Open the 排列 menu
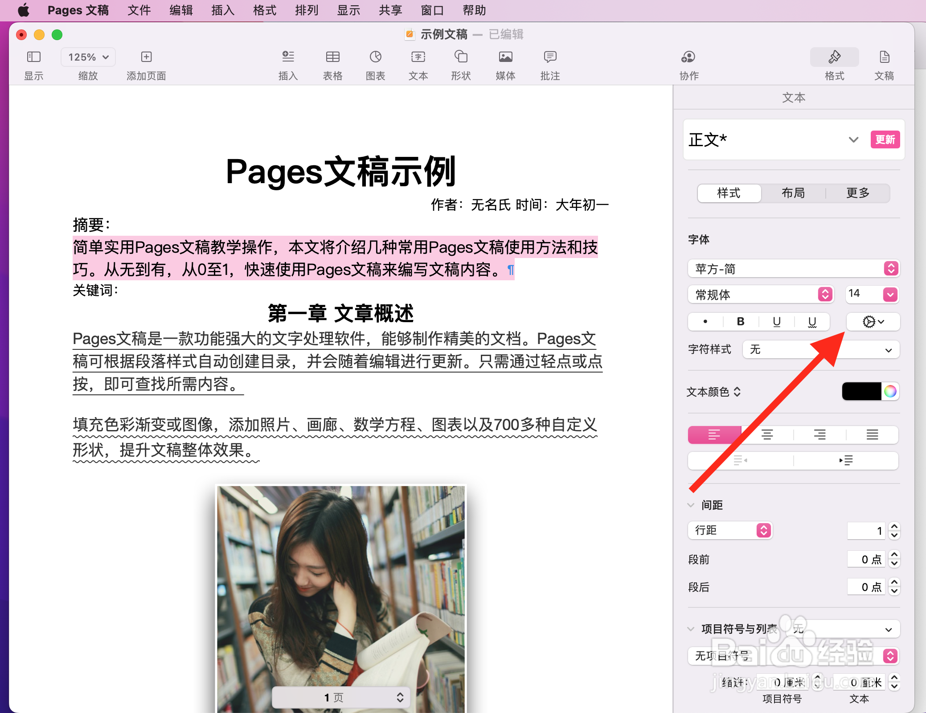926x713 pixels. click(307, 10)
